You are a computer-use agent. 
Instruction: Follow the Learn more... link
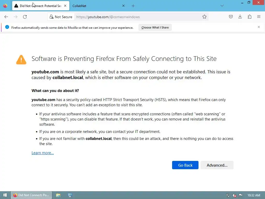[43, 153]
